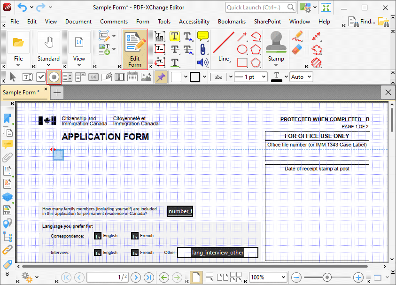Image resolution: width=396 pixels, height=285 pixels.
Task: Switch to the Sample Form tab
Action: tap(21, 92)
